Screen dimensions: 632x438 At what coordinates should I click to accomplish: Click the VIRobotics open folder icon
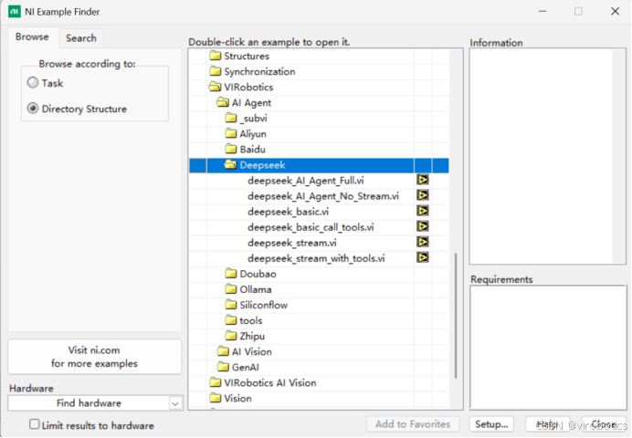(x=216, y=87)
